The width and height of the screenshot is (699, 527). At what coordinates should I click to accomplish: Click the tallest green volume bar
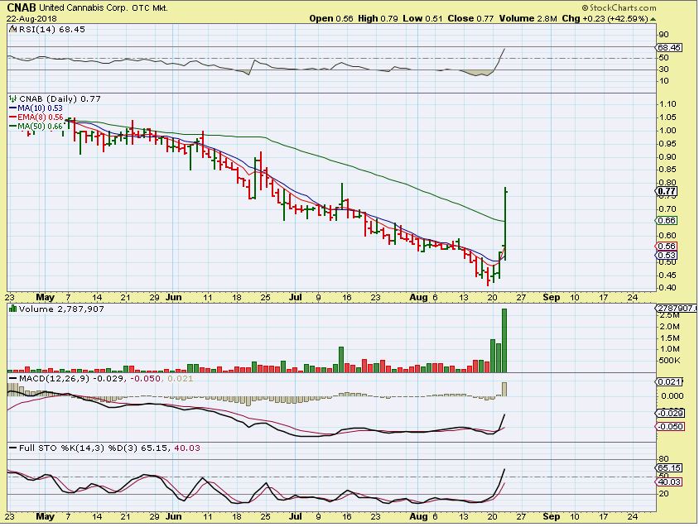tap(504, 340)
